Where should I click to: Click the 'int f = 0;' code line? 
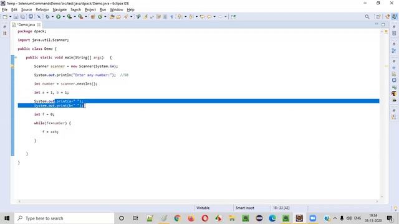pyautogui.click(x=44, y=114)
